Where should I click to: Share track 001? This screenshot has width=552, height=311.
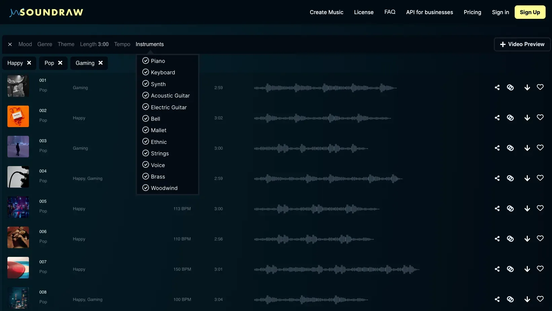tap(497, 87)
